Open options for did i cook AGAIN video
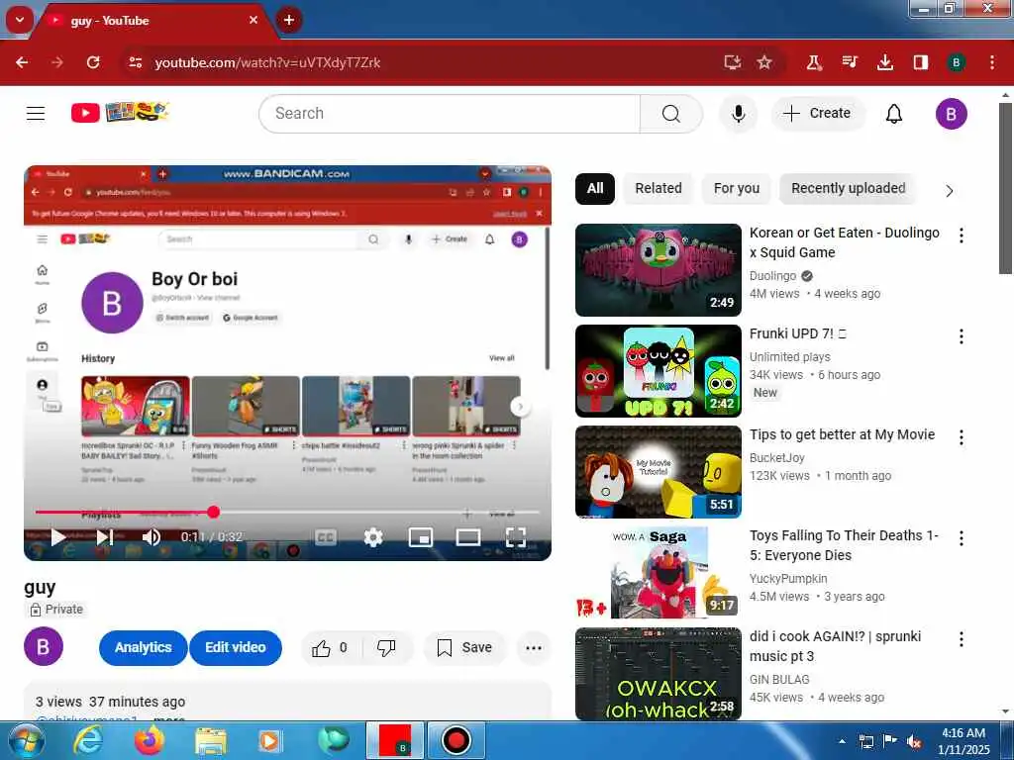 962,639
